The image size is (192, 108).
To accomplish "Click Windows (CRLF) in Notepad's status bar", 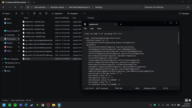I will click(x=150, y=88).
